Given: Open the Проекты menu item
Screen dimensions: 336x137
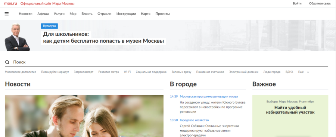Looking at the screenshot, I should 163,14.
